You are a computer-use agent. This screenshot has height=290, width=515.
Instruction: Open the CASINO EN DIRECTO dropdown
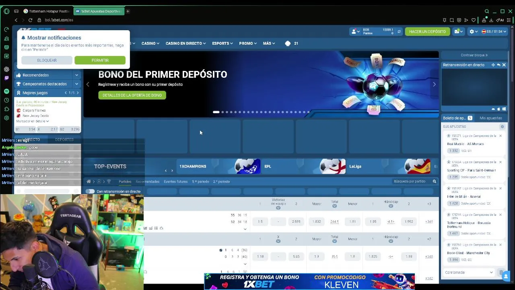pyautogui.click(x=185, y=43)
